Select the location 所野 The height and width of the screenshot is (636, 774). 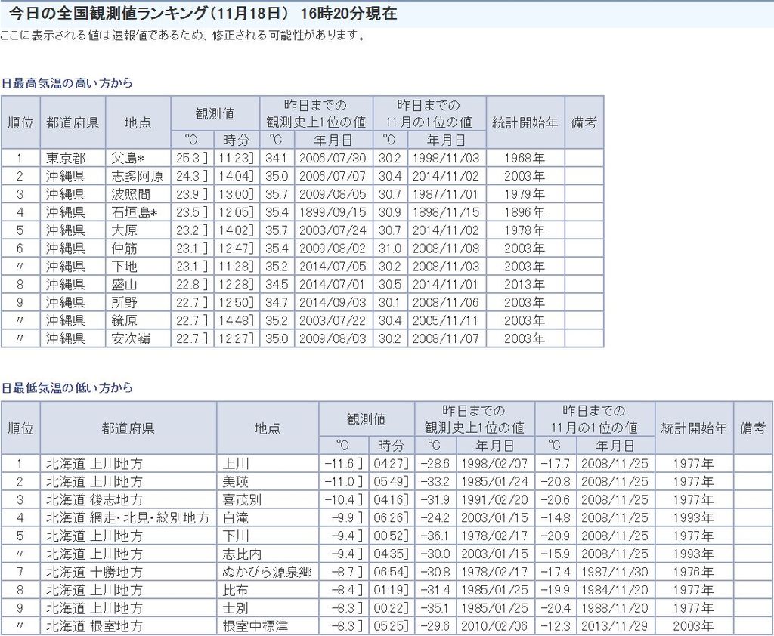pyautogui.click(x=124, y=302)
